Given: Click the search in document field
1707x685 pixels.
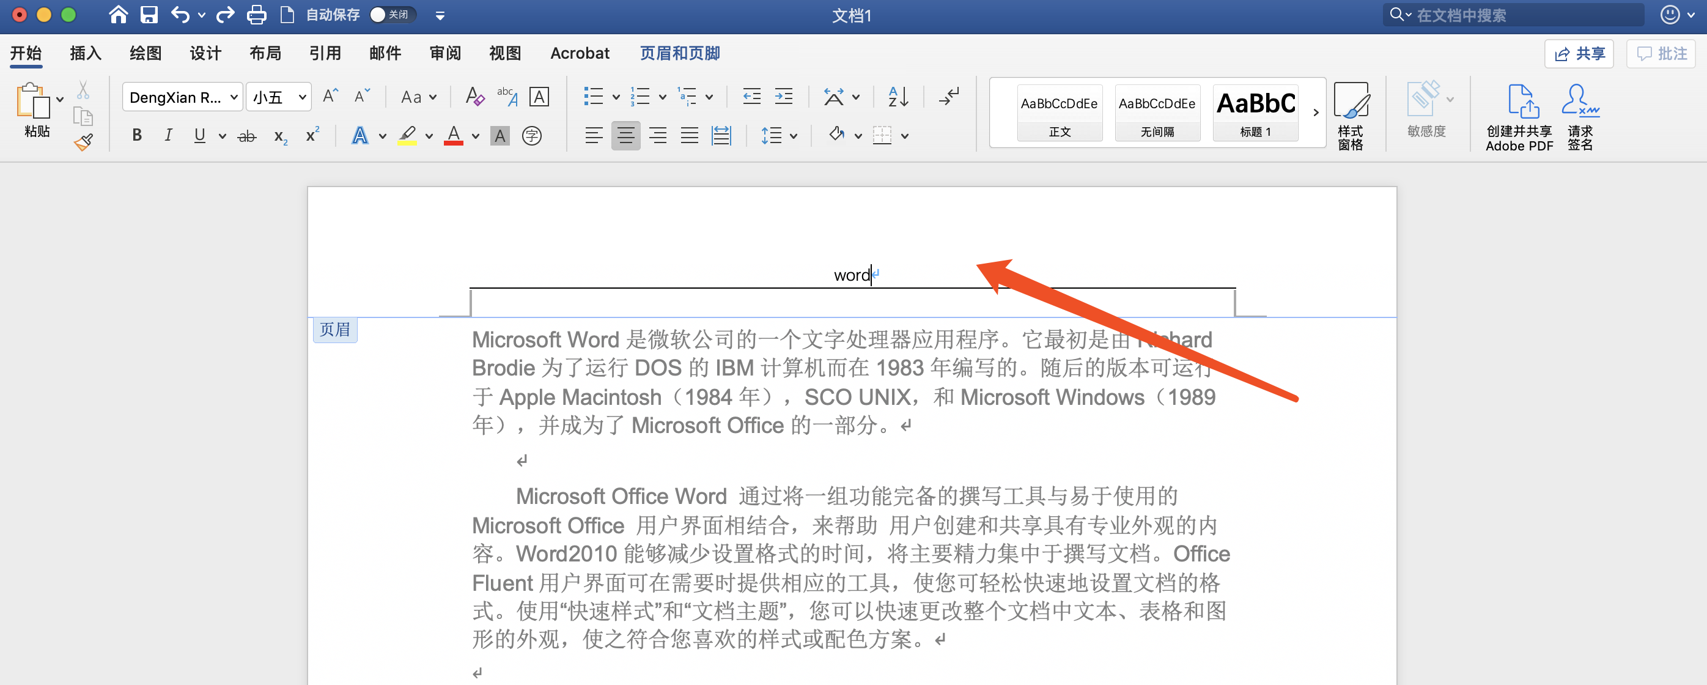Looking at the screenshot, I should pos(1513,15).
